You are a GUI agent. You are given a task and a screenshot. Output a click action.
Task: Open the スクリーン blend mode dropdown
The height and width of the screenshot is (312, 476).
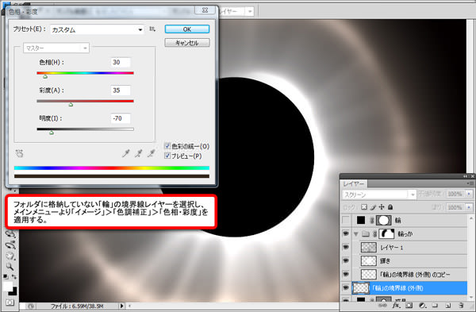coord(379,195)
